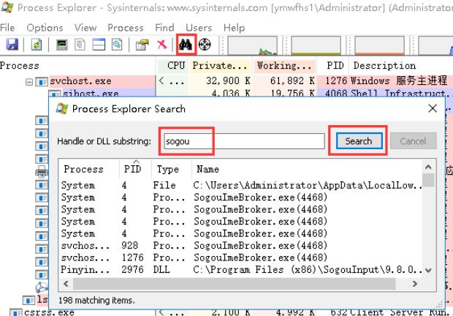
Task: Click the printer process icon in tree
Action: tap(42, 171)
